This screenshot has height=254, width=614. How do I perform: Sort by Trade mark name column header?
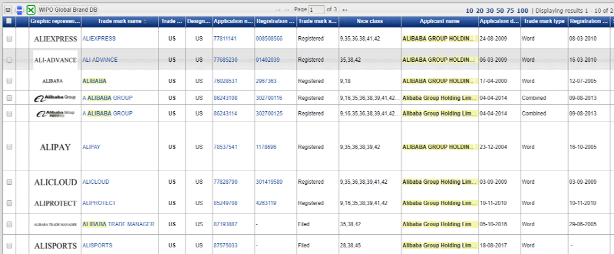point(120,21)
